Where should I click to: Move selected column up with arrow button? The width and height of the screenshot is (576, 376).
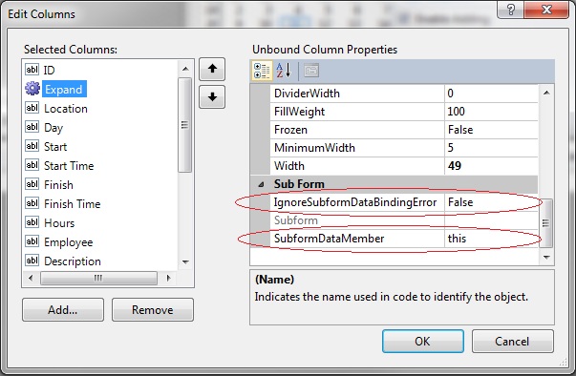point(212,69)
